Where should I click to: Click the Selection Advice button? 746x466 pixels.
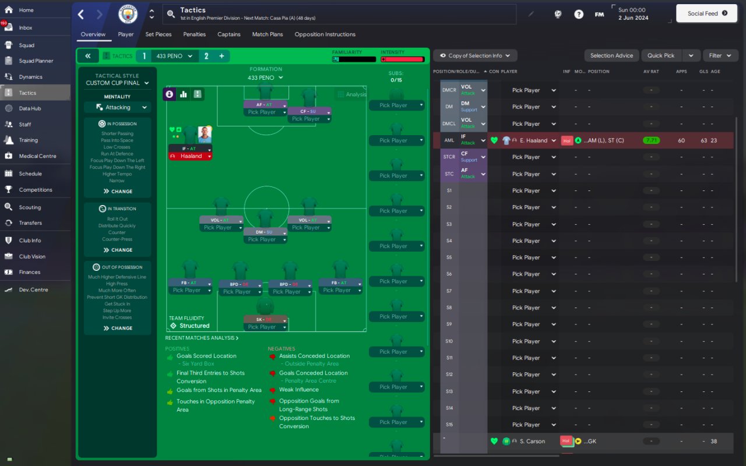pyautogui.click(x=611, y=55)
